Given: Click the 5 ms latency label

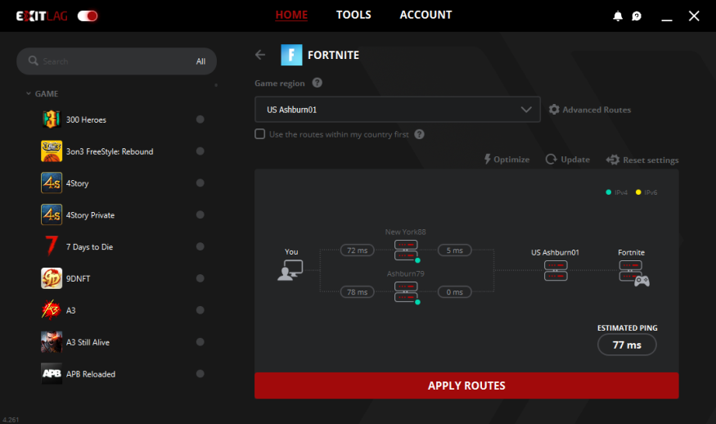Looking at the screenshot, I should pos(454,250).
